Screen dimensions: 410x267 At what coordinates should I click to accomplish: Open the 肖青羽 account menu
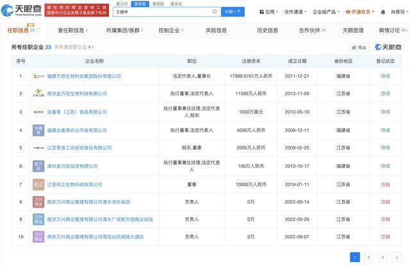click(400, 12)
